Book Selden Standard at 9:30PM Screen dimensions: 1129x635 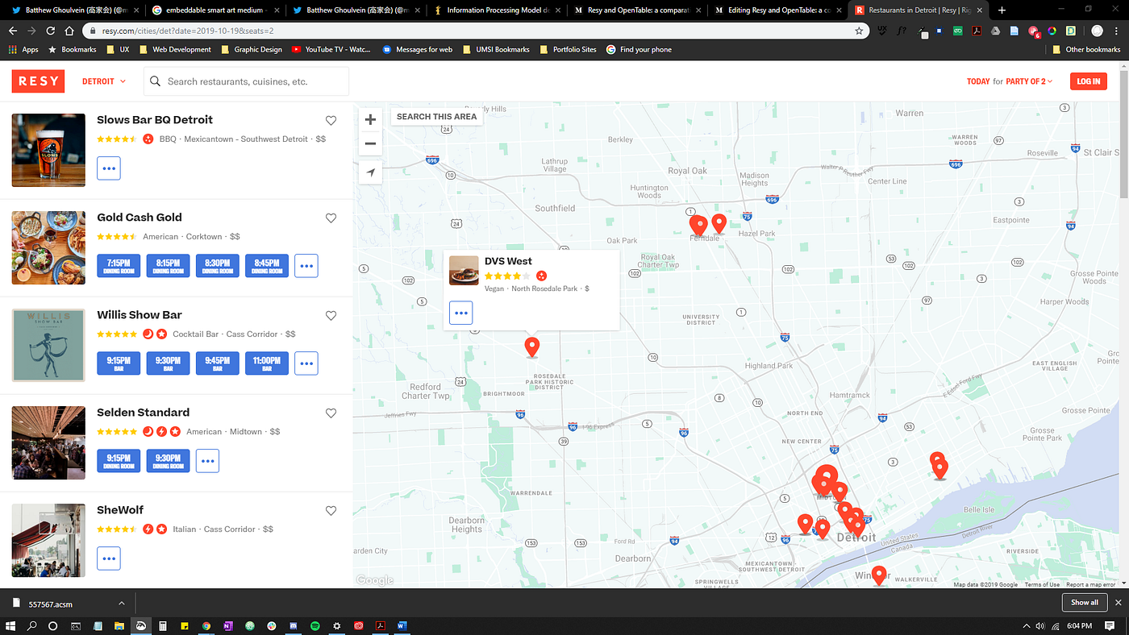tap(168, 461)
